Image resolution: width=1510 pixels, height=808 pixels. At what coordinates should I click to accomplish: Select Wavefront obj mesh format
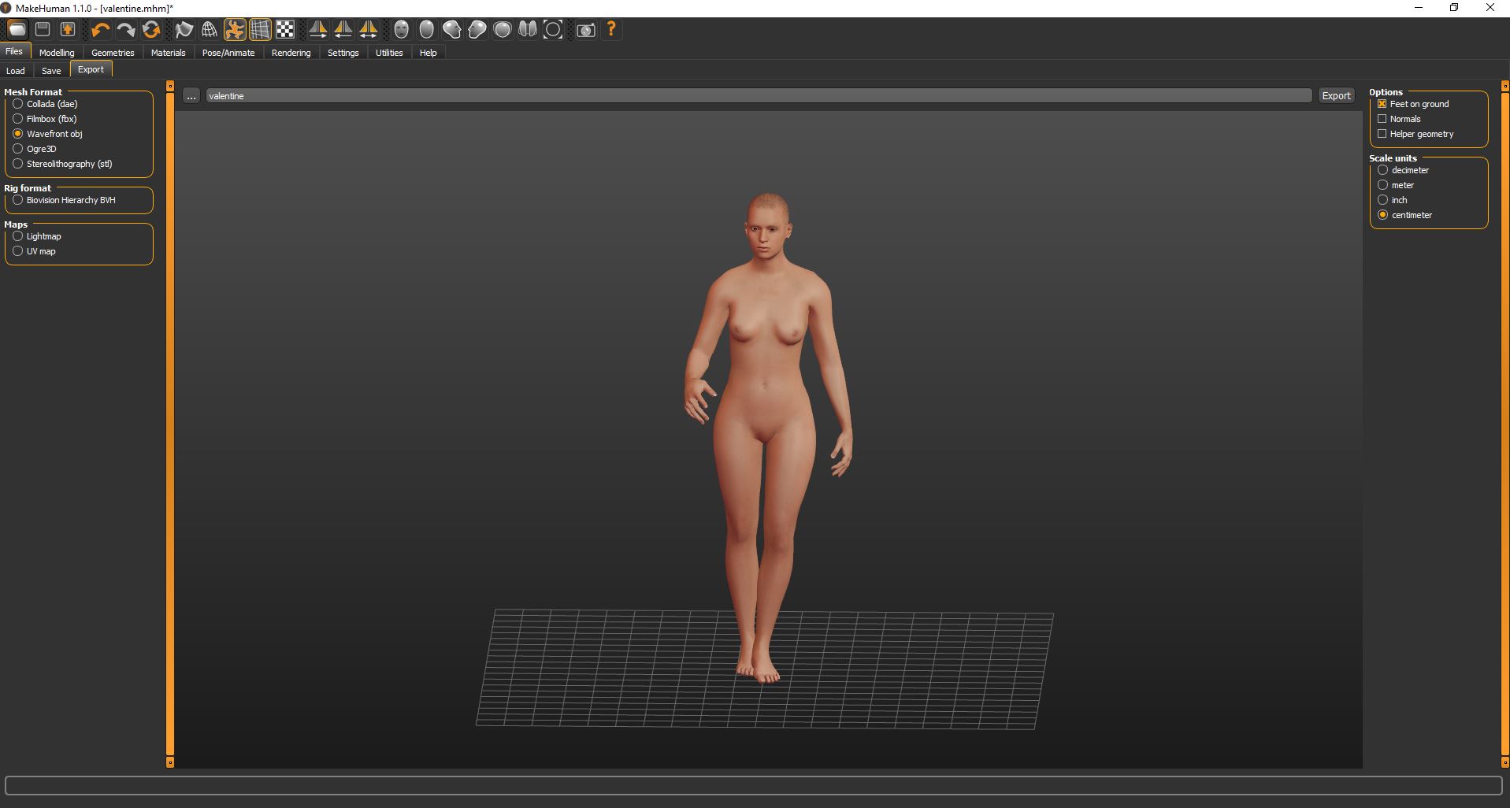[47, 134]
